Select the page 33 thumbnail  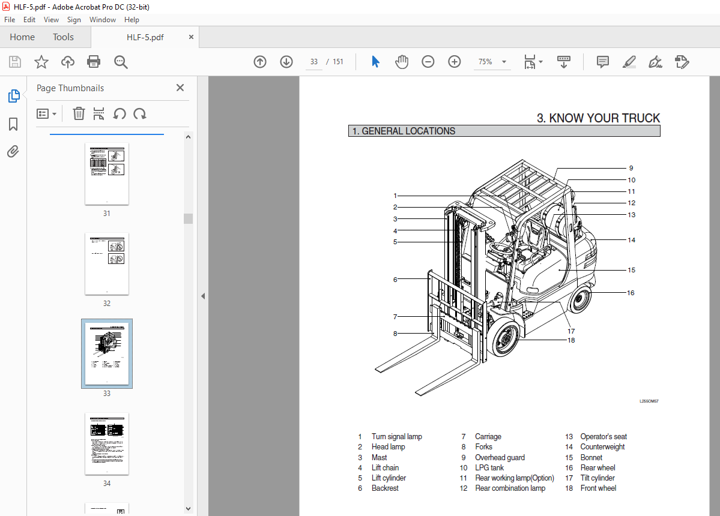coord(106,353)
